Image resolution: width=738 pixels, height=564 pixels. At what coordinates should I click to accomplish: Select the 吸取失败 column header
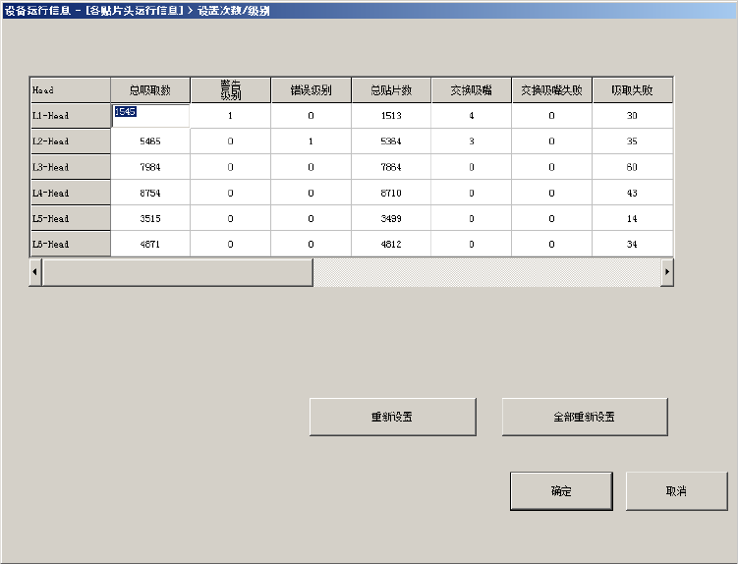[632, 90]
